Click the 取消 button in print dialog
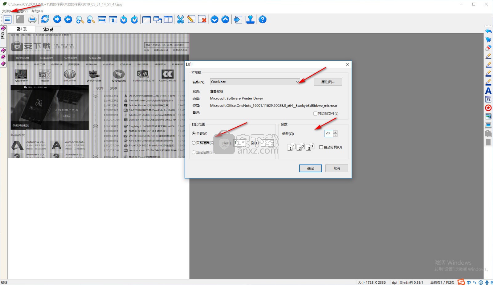This screenshot has height=285, width=493. pyautogui.click(x=337, y=168)
